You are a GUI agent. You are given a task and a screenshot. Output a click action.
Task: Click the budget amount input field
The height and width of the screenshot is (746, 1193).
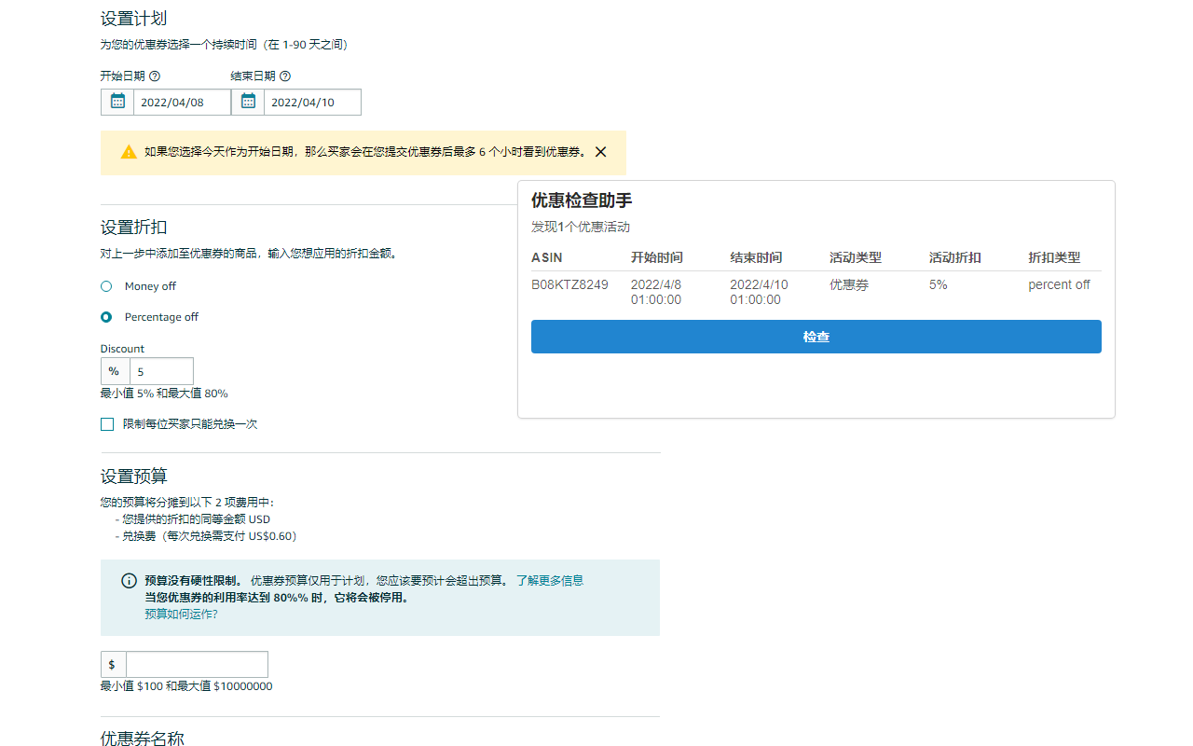[x=196, y=664]
